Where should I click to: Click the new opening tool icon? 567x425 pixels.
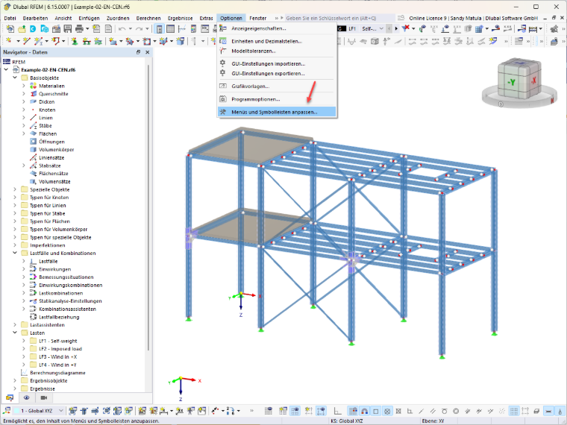pyautogui.click(x=147, y=41)
